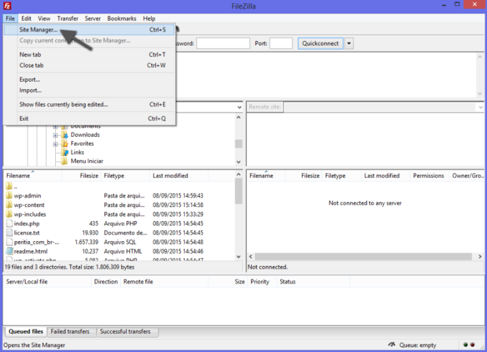
Task: Click the wp-content folder icon
Action: [9, 205]
